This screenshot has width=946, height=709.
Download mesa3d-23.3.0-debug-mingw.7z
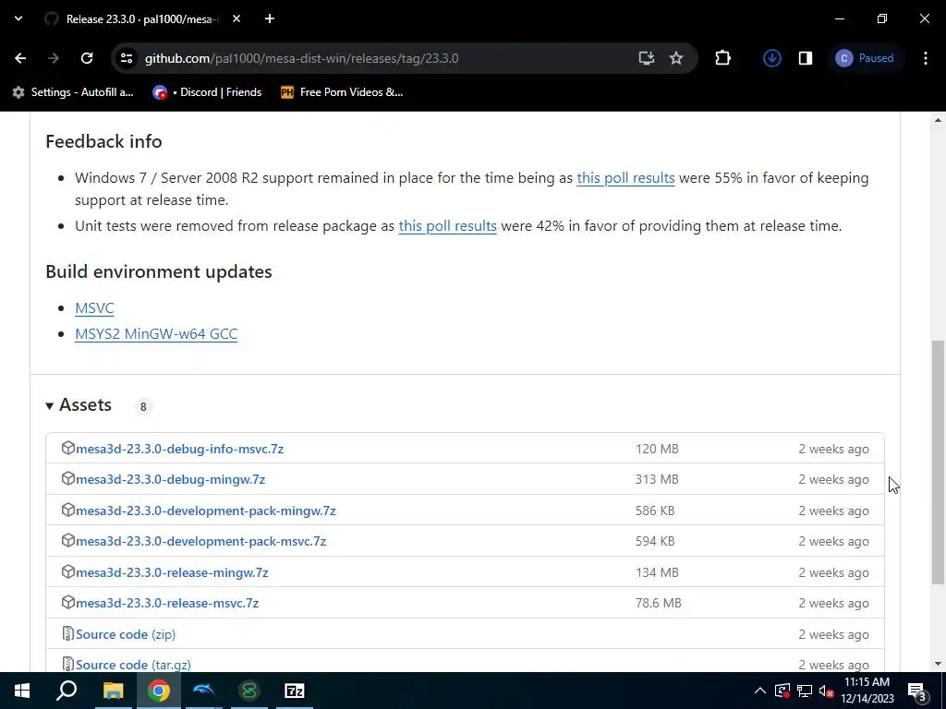170,479
